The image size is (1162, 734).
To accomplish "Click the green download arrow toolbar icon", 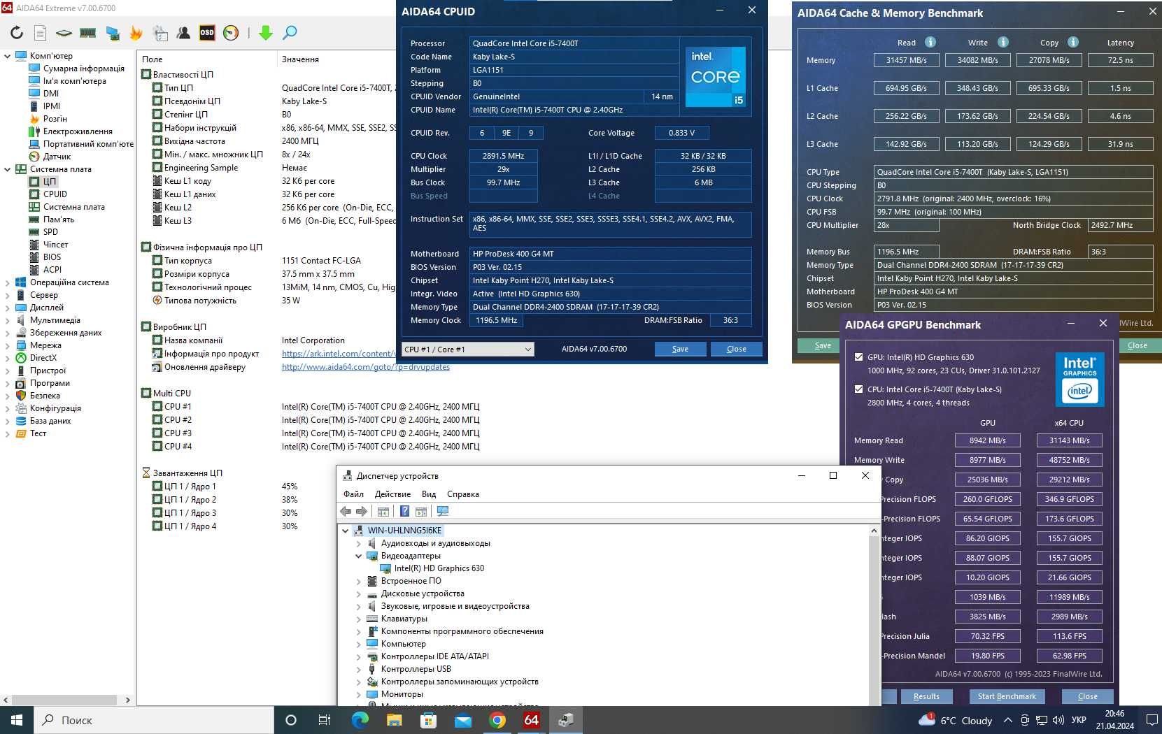I will point(266,32).
